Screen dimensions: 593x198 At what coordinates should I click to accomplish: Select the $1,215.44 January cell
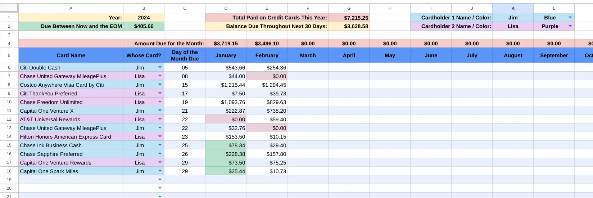pyautogui.click(x=226, y=85)
